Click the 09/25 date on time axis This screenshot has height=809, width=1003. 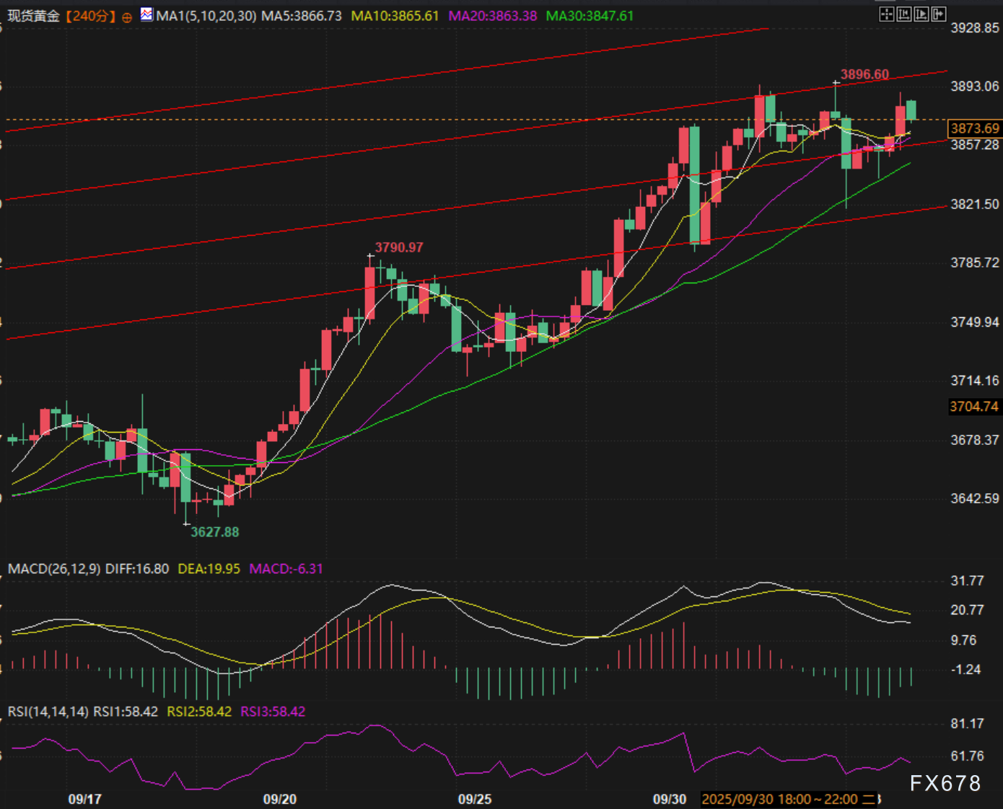tap(475, 800)
